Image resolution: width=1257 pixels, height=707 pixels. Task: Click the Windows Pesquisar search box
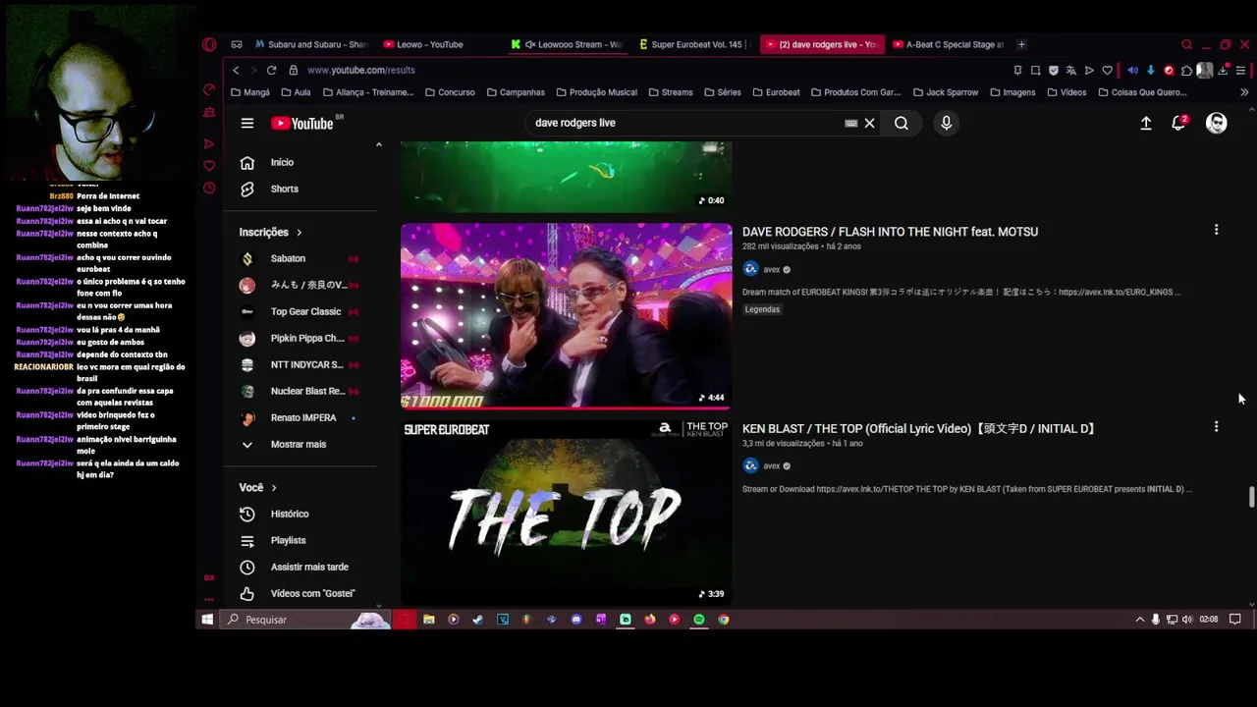click(307, 620)
